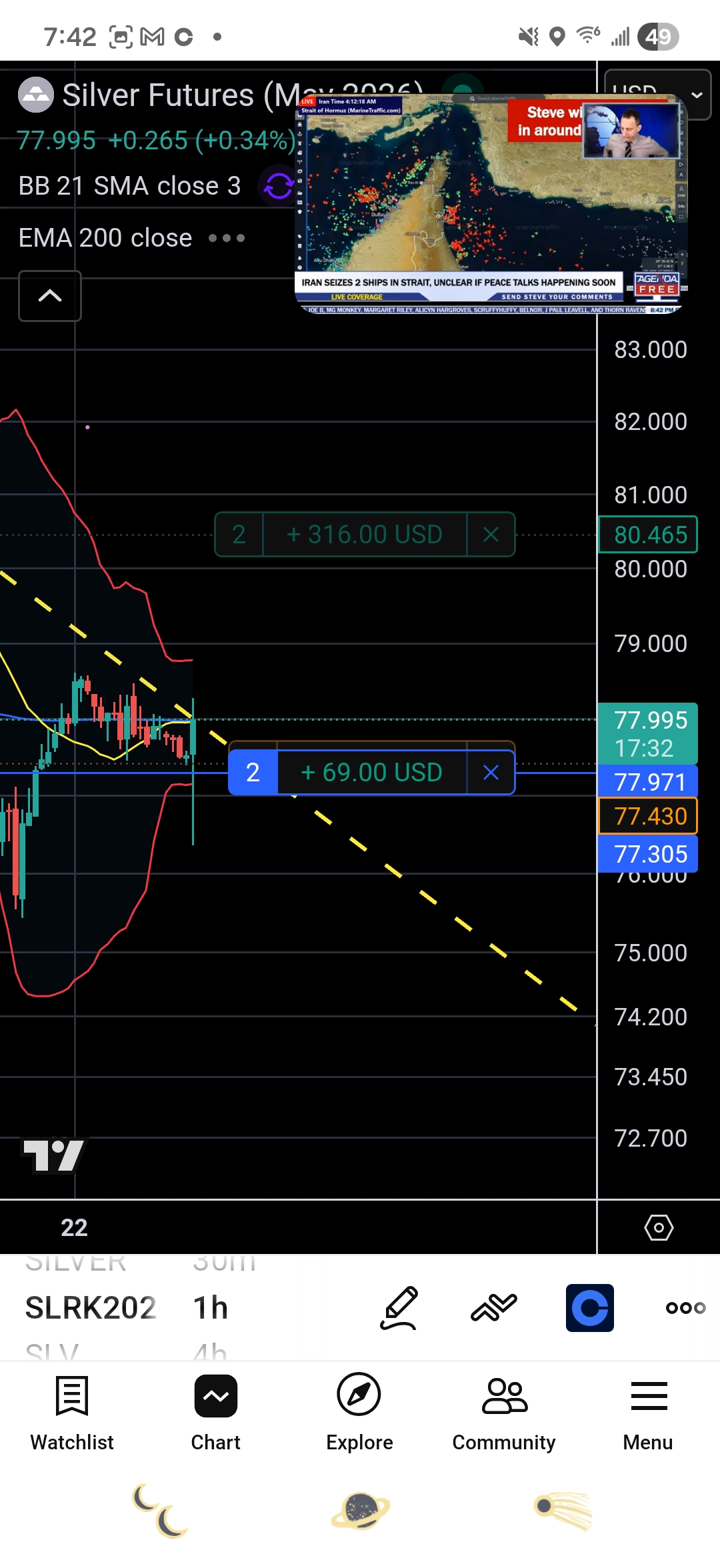Tap the blue replay icon button

[590, 1308]
